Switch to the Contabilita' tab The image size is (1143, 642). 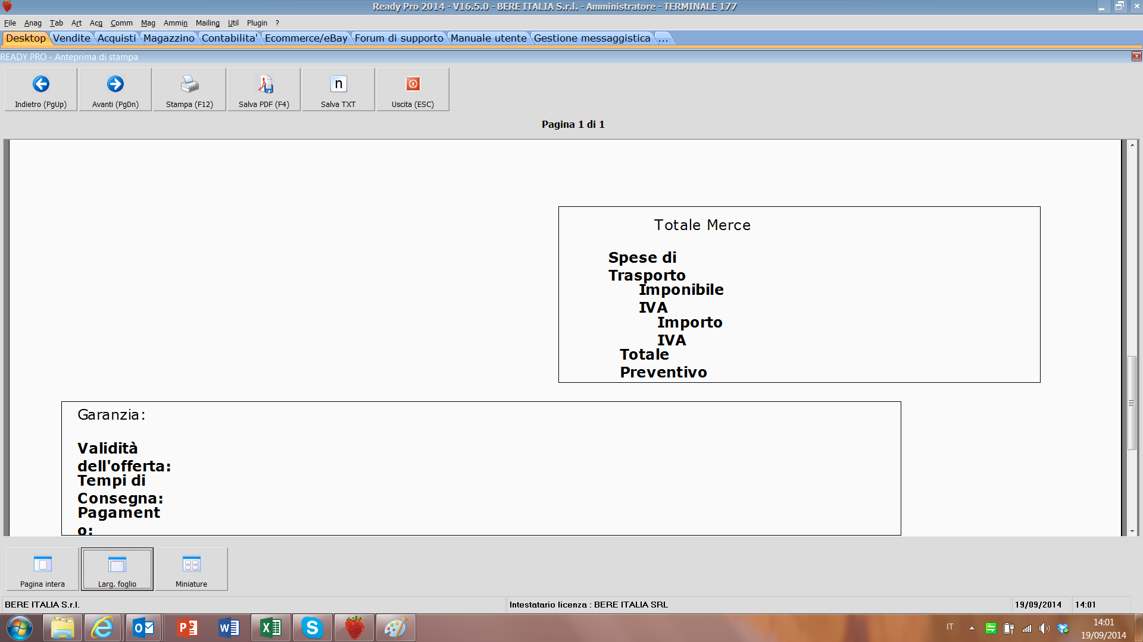coord(229,38)
